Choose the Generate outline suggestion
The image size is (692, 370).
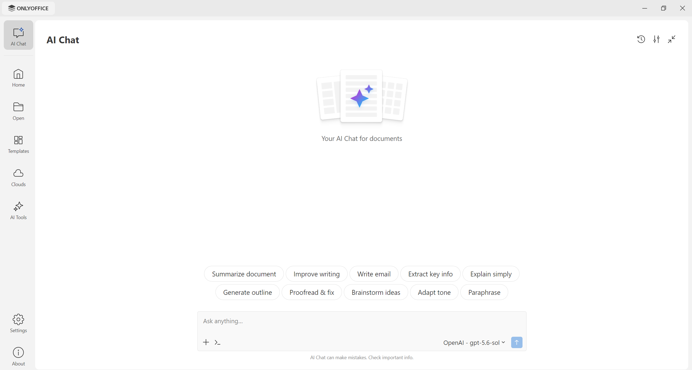click(x=247, y=292)
